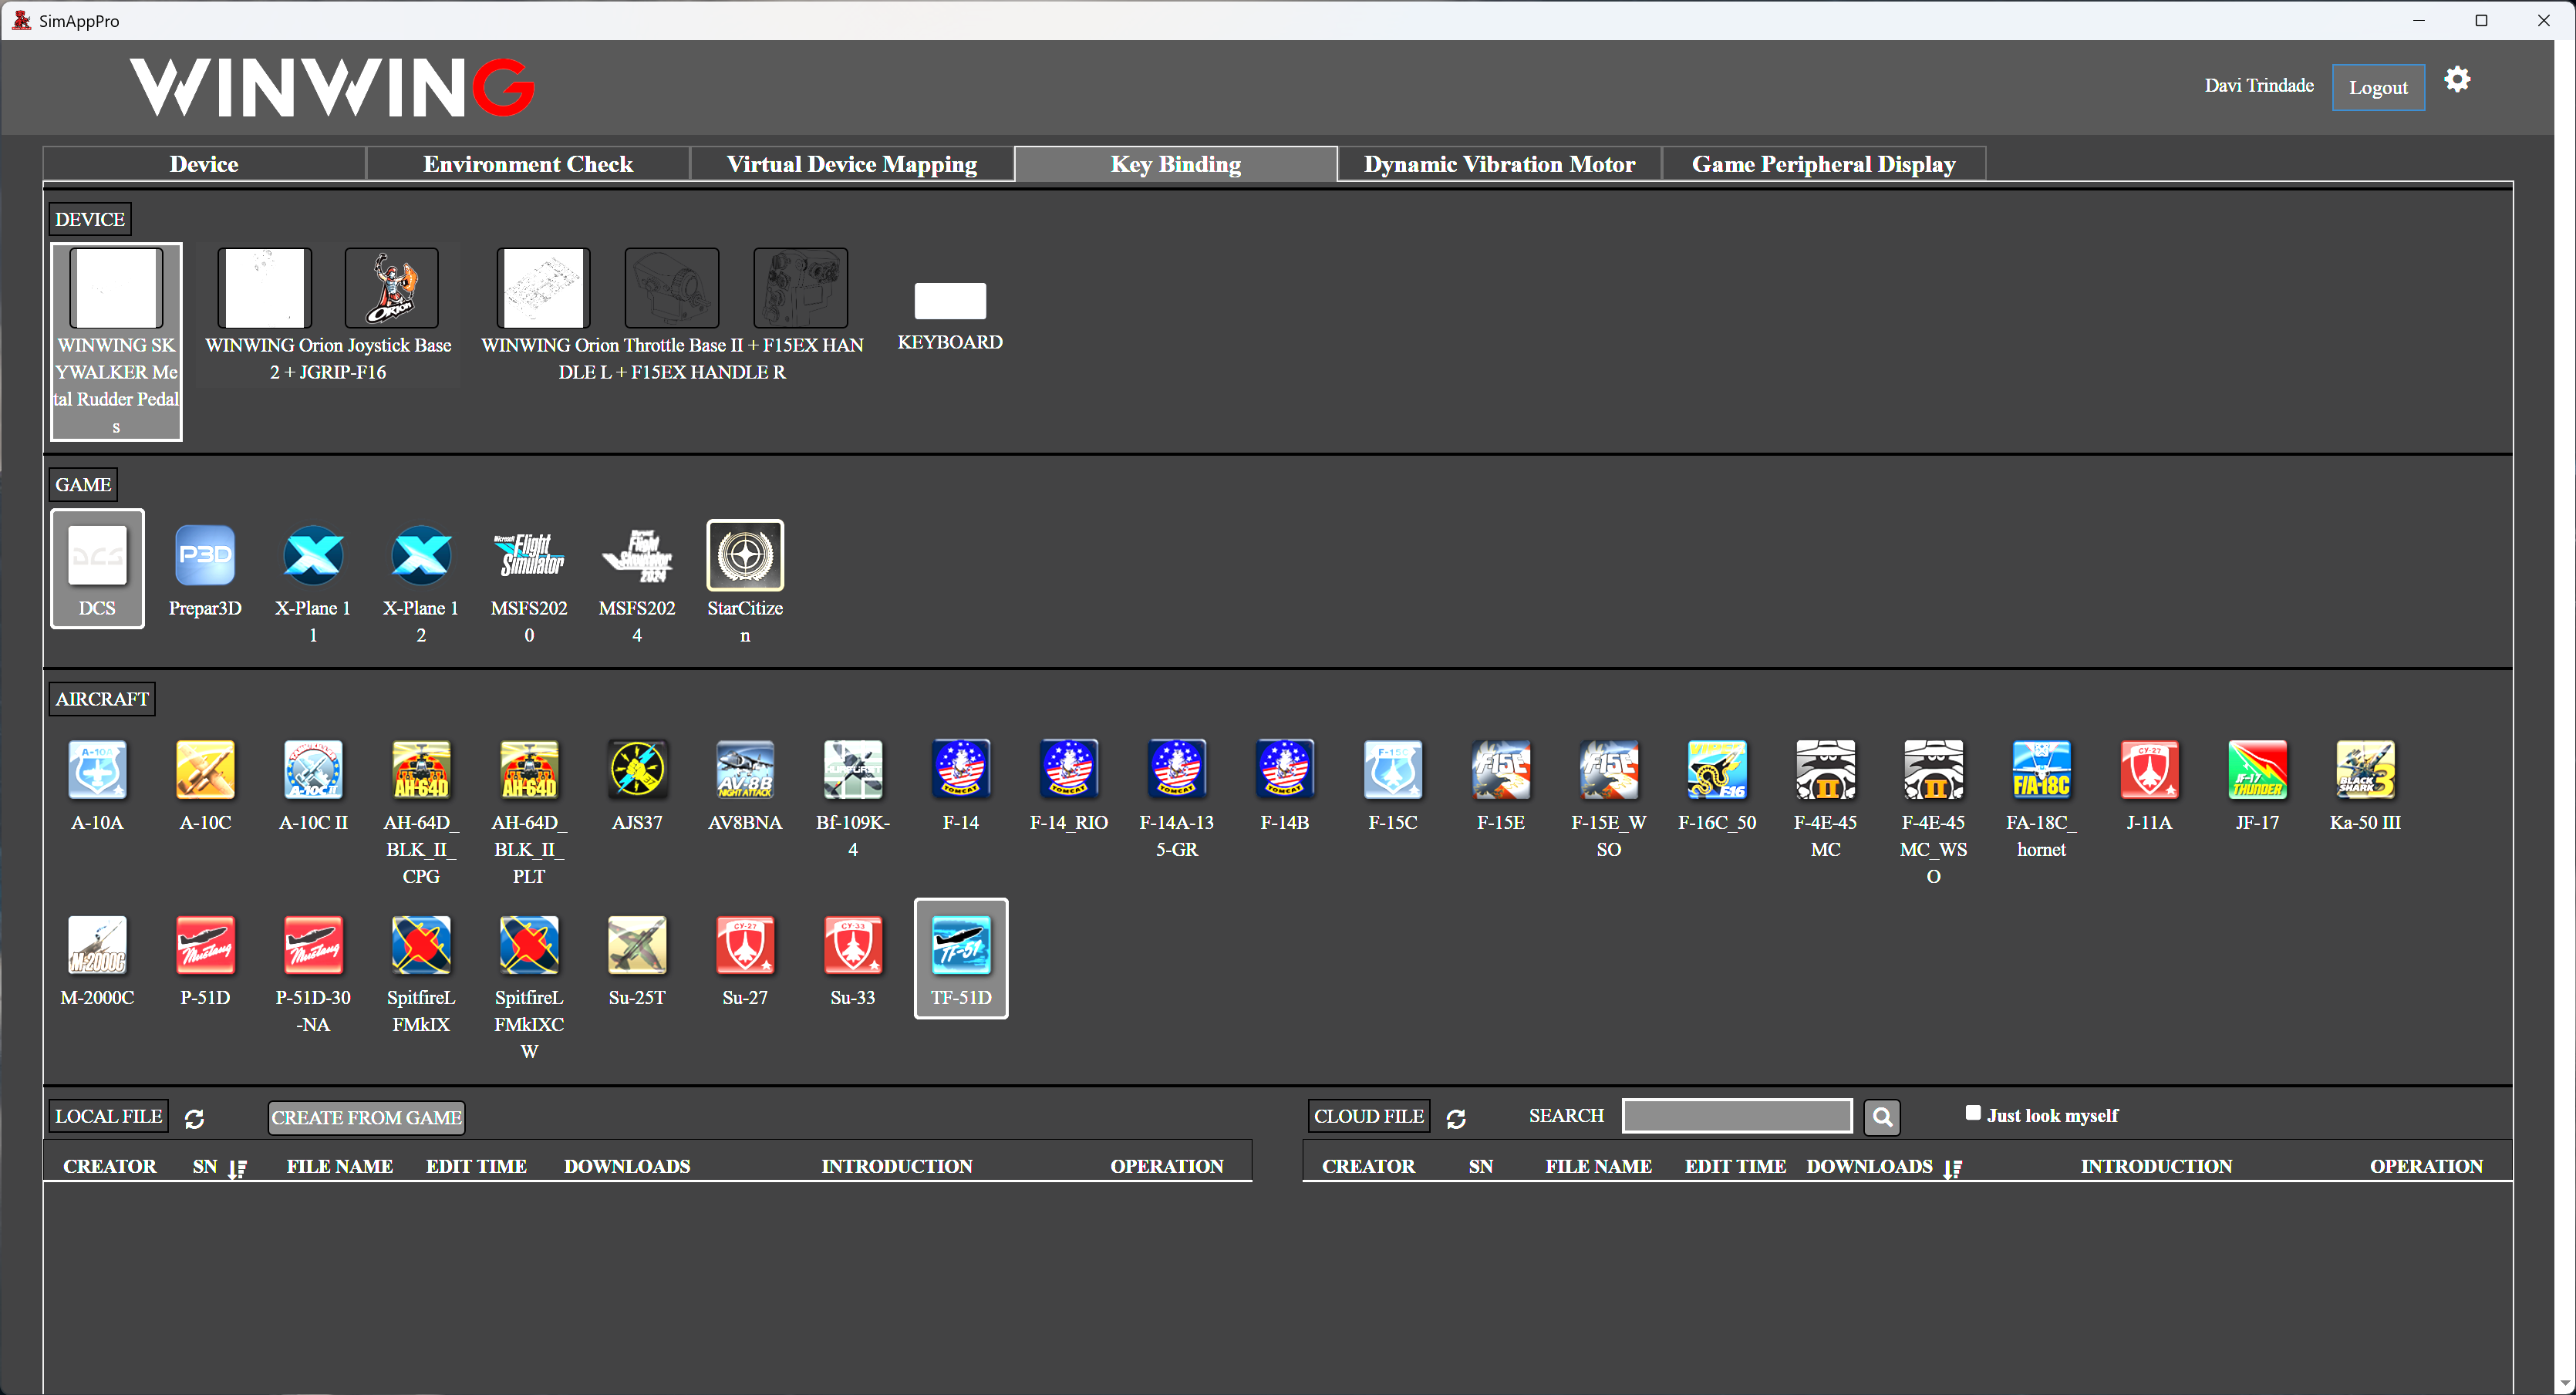2576x1395 pixels.
Task: Open the Virtual Device Mapping tab
Action: coord(852,164)
